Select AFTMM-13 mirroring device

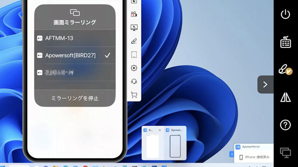point(75,38)
